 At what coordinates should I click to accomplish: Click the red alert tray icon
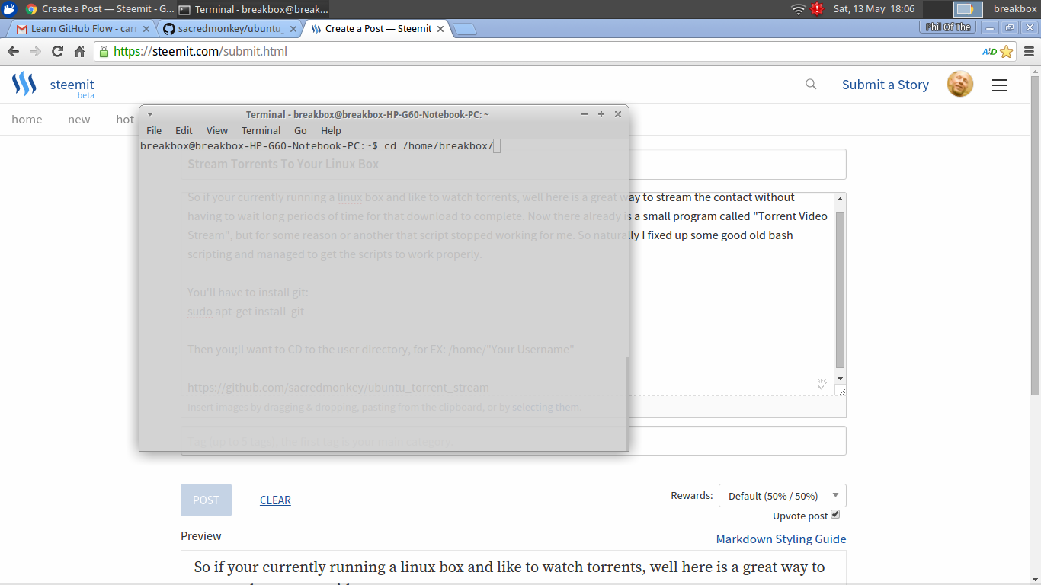pos(818,9)
